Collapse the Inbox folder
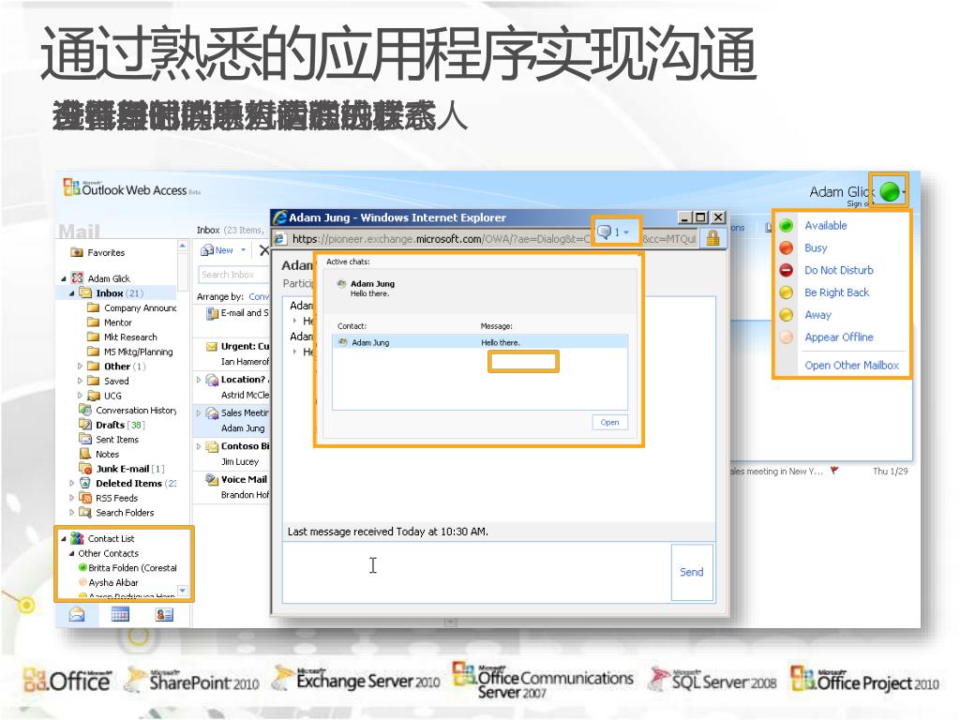 point(71,293)
